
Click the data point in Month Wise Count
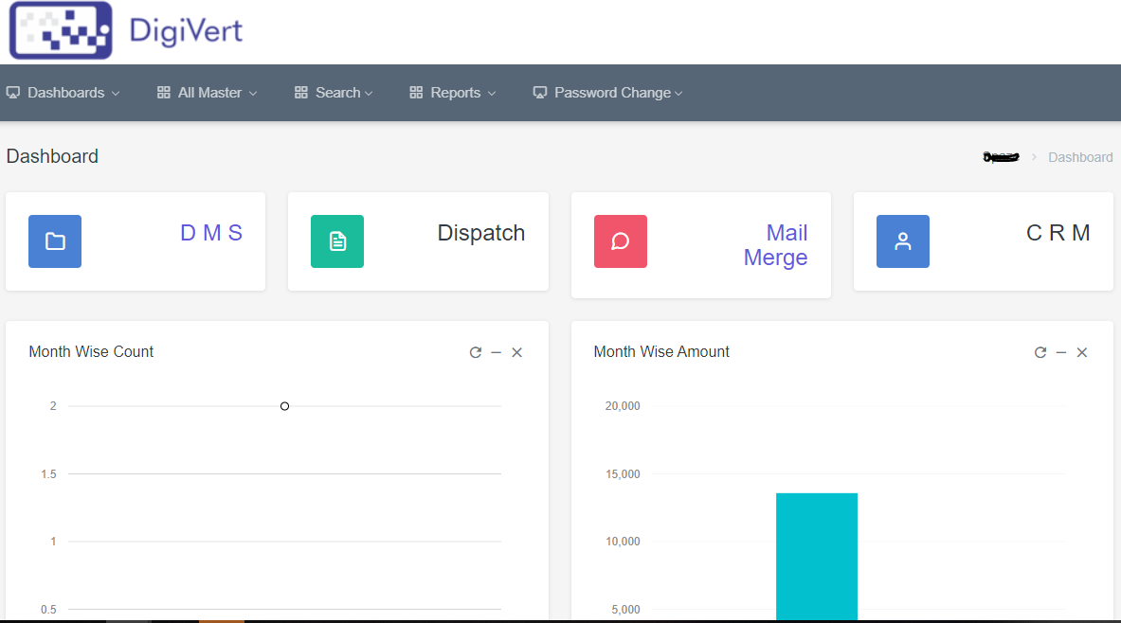click(284, 406)
